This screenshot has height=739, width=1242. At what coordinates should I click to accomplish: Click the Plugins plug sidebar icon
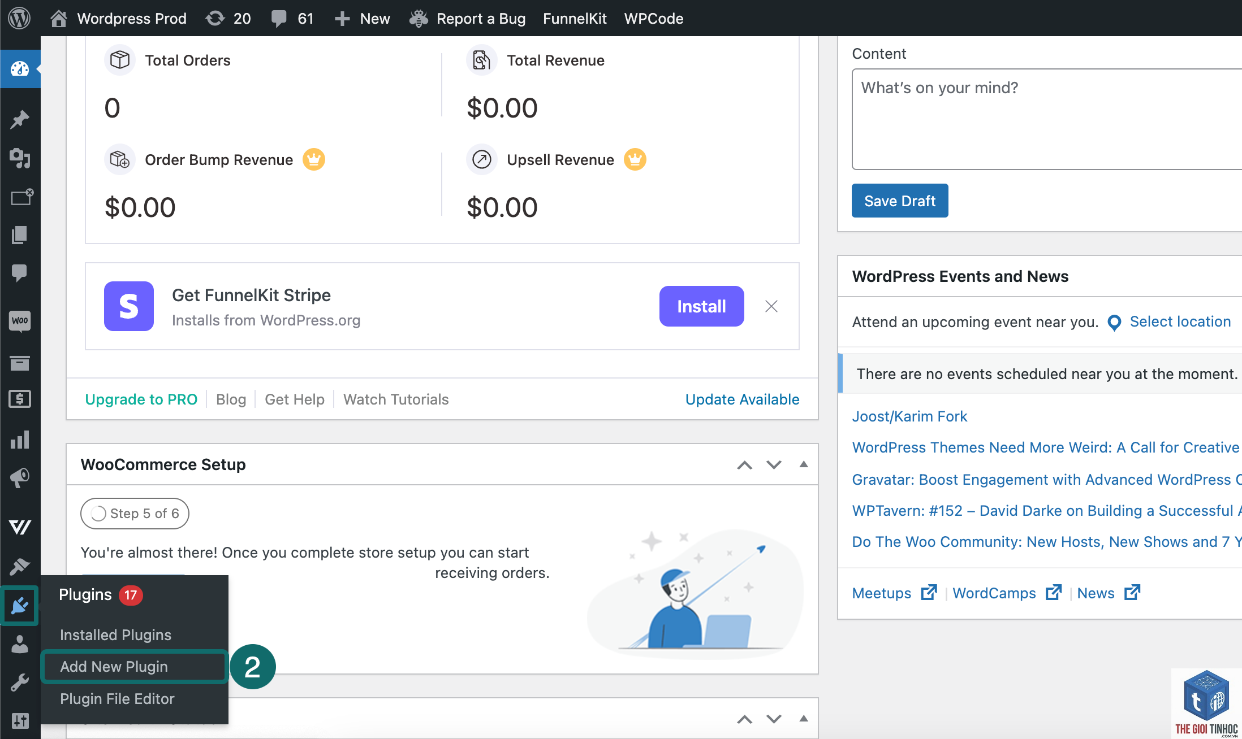coord(20,606)
